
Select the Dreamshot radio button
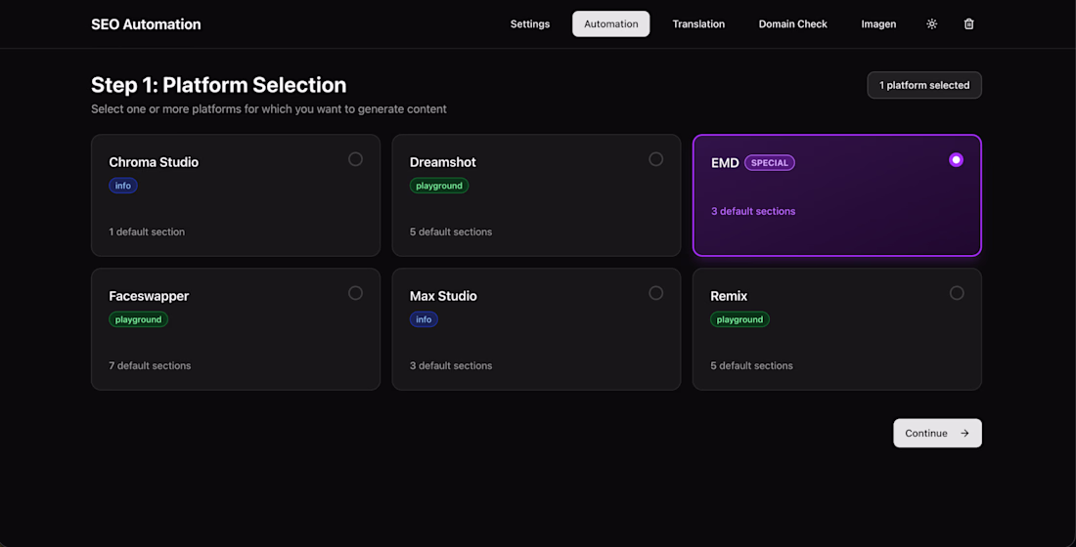pyautogui.click(x=655, y=159)
